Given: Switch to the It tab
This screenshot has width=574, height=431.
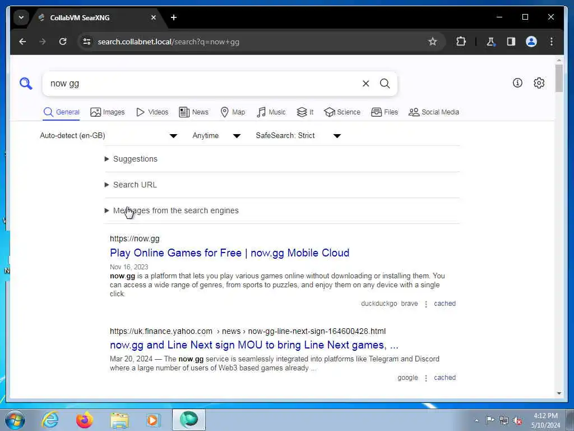Looking at the screenshot, I should coord(305,112).
